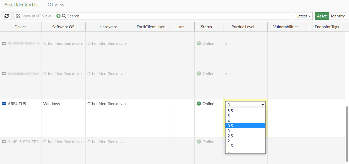The height and width of the screenshot is (164, 349).
Task: Click the refresh icon button
Action: tap(7, 16)
